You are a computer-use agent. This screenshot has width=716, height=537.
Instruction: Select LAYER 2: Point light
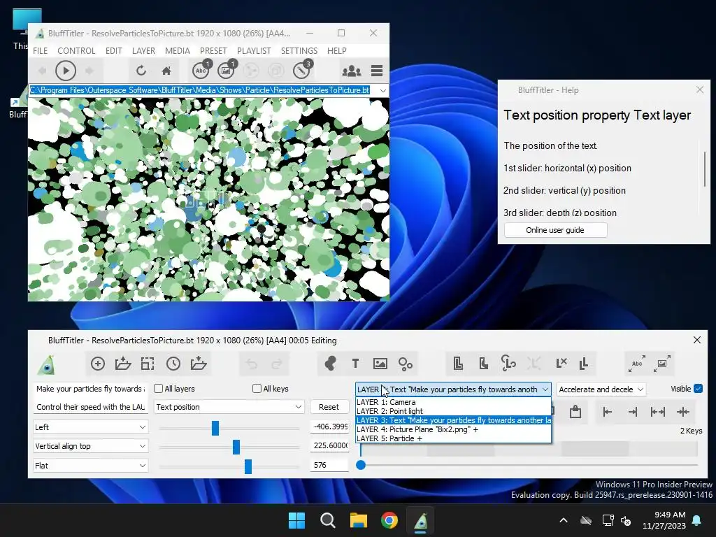point(453,411)
